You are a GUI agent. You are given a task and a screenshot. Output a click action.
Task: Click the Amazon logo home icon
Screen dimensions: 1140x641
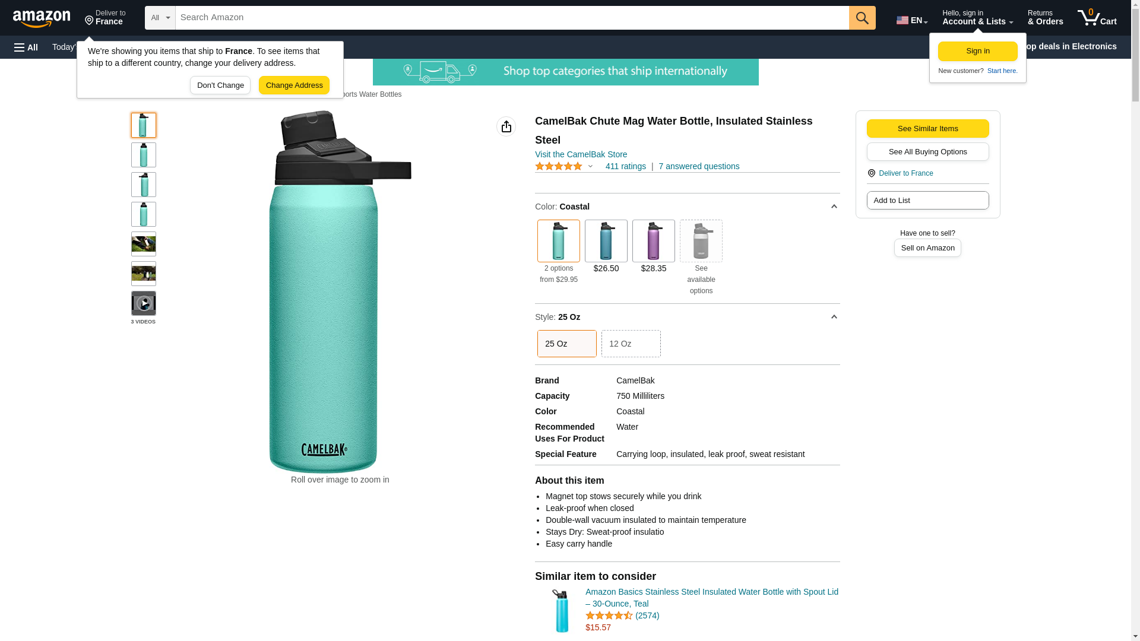pos(42,18)
